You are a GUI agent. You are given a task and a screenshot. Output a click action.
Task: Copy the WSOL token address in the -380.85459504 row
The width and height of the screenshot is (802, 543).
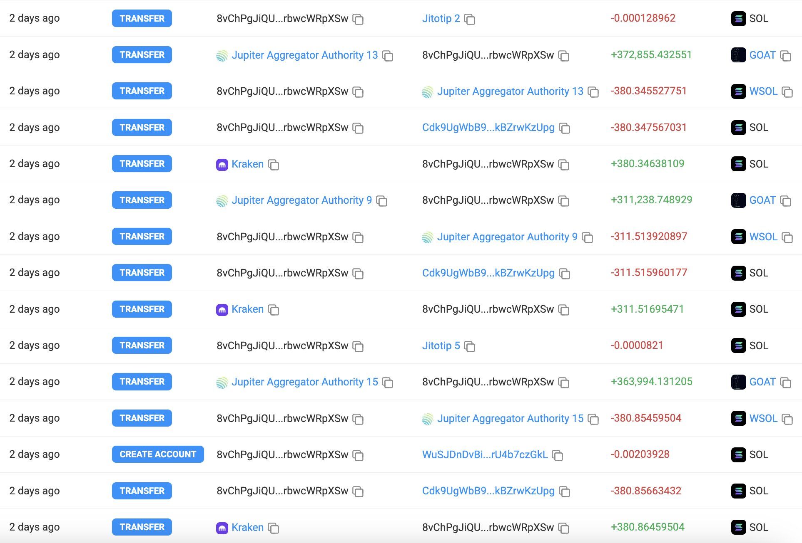coord(787,419)
